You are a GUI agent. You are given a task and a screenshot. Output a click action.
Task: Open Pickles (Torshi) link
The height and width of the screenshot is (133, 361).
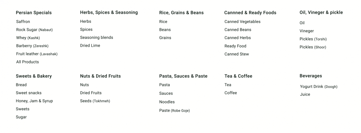(x=313, y=39)
